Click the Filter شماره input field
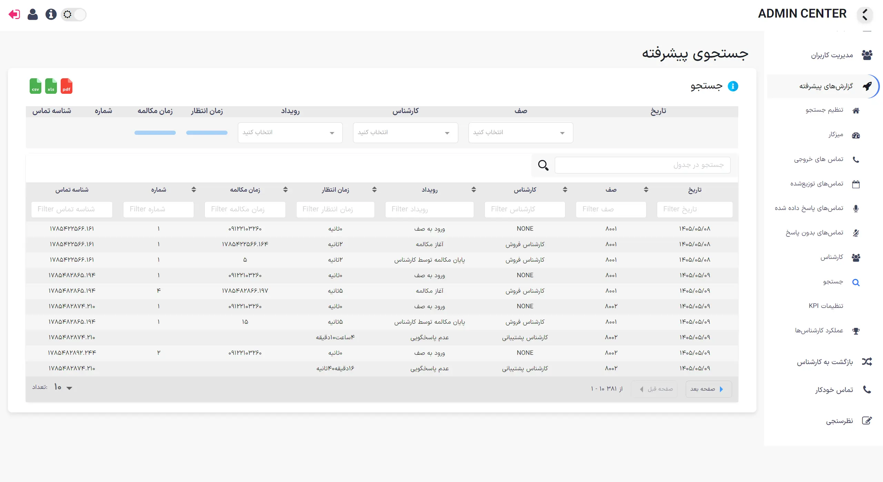Image resolution: width=883 pixels, height=482 pixels. (x=159, y=209)
